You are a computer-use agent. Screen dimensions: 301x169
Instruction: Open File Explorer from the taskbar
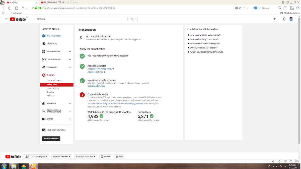point(14,166)
